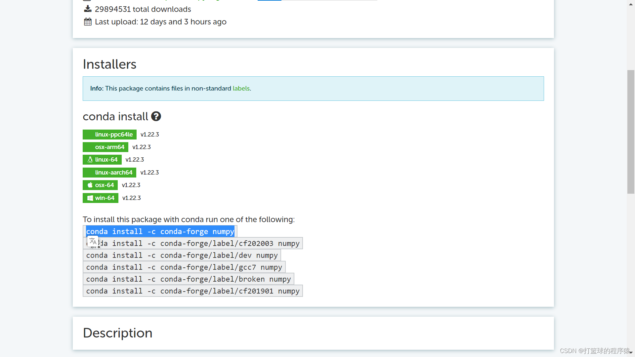Click the calendar icon beside Last upload

[88, 22]
